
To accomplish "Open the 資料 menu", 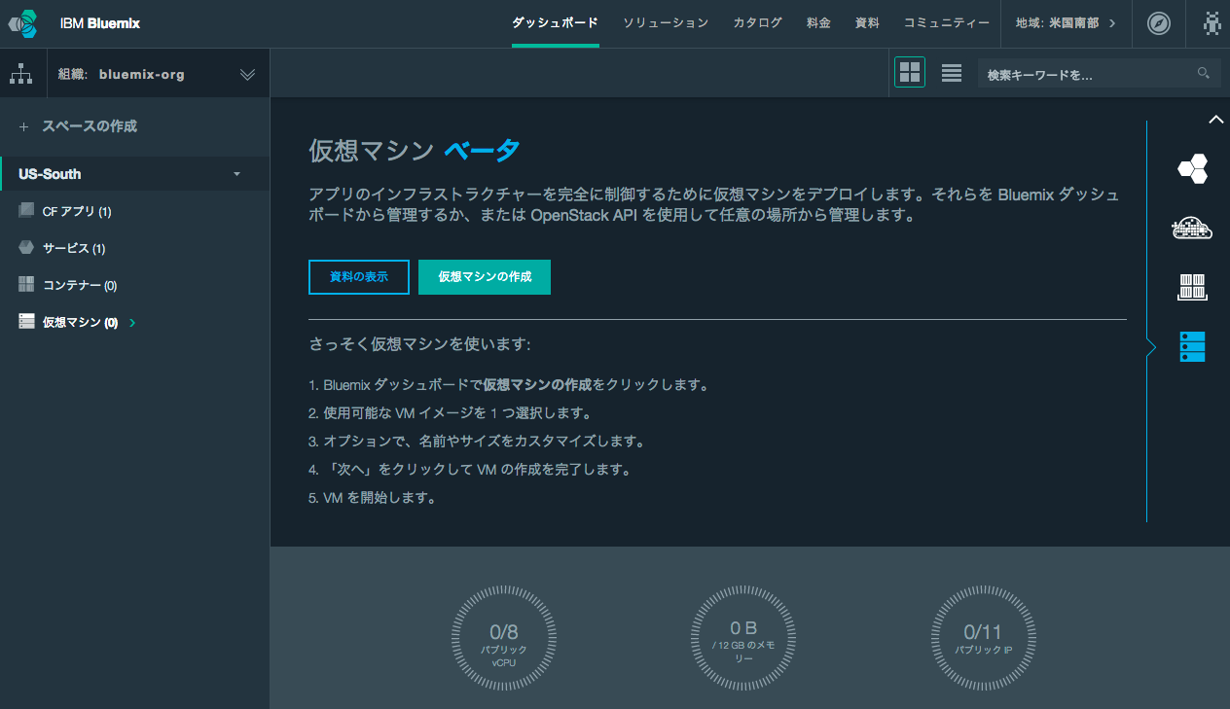I will [x=867, y=23].
